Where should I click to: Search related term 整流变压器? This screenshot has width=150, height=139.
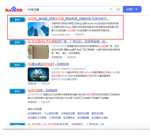pos(97,114)
